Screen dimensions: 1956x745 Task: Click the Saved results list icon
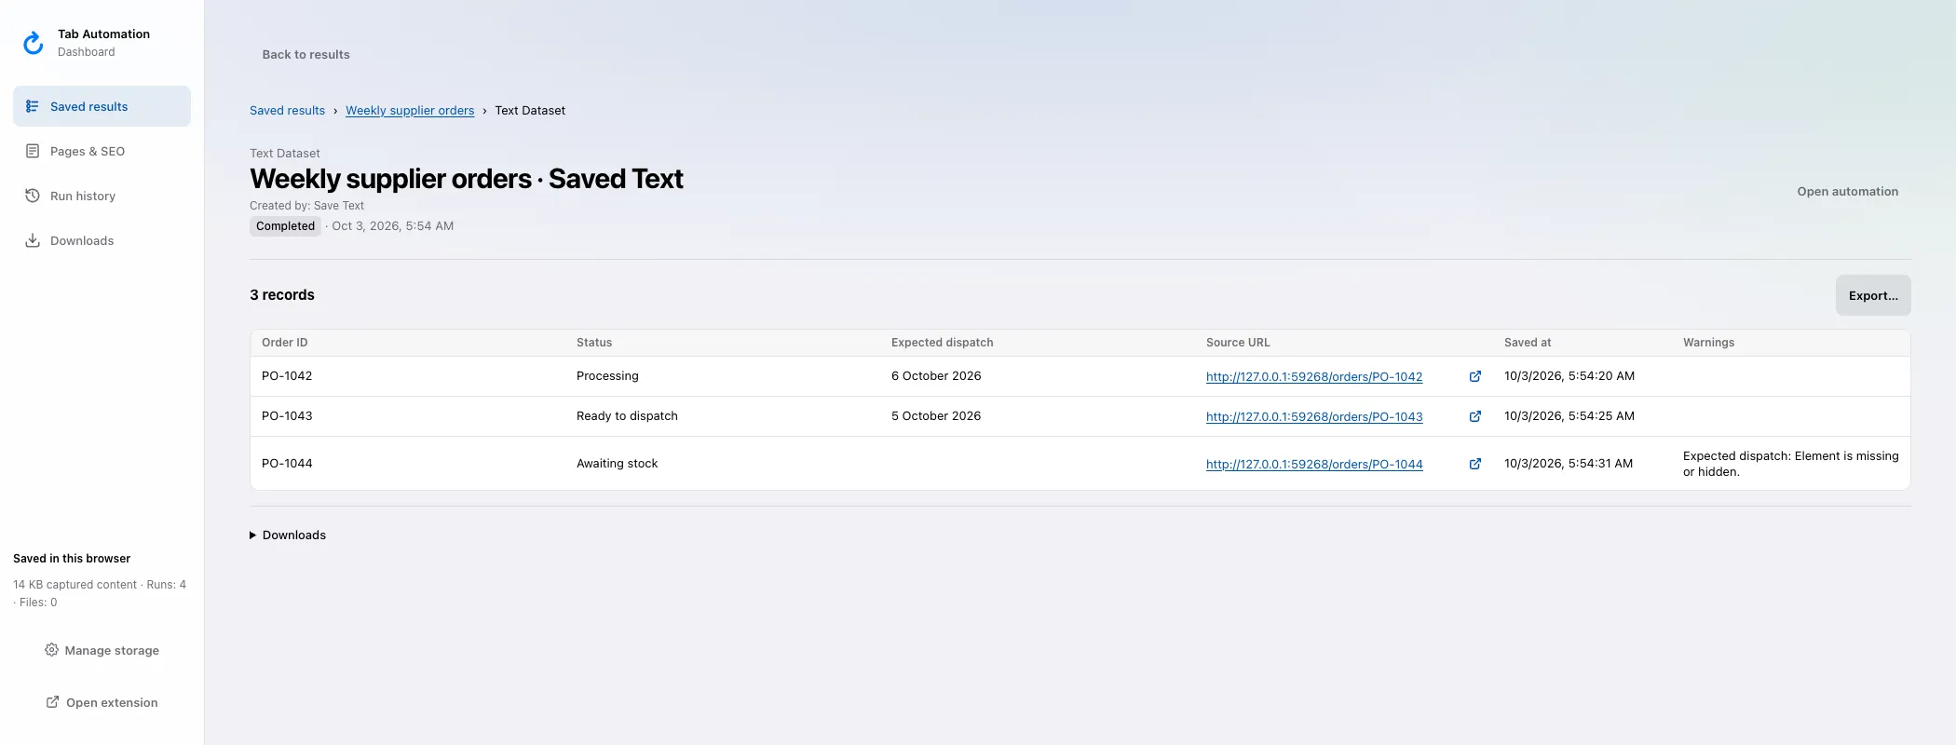pyautogui.click(x=33, y=106)
